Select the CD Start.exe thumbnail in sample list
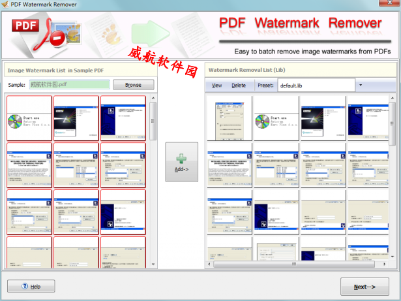 [x=29, y=118]
